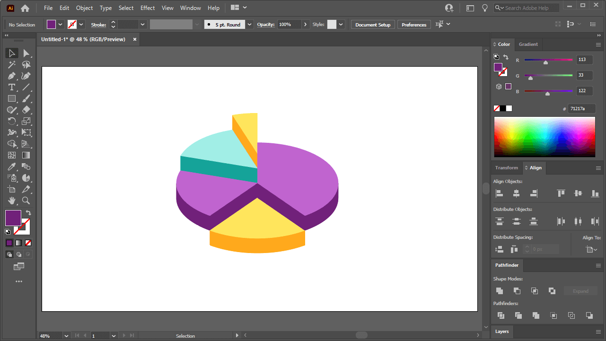Adjust the R color slider
606x341 pixels.
(545, 62)
